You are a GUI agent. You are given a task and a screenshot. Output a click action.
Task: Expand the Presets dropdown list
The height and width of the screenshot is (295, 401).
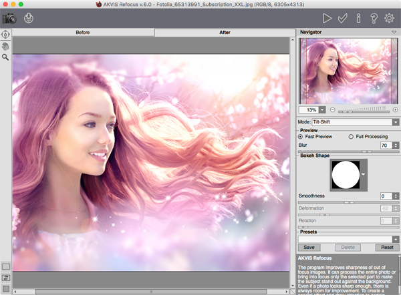396,239
